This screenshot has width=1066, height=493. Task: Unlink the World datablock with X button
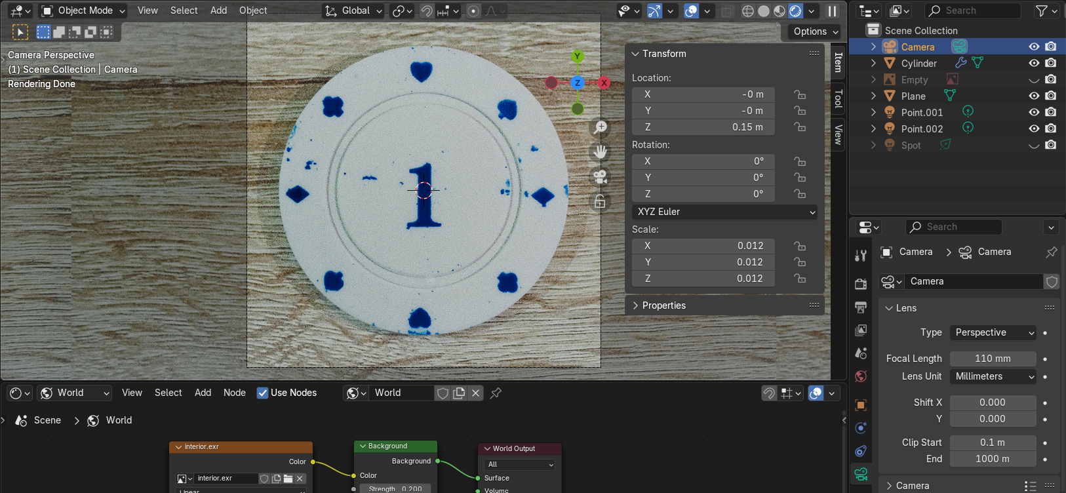pos(476,393)
